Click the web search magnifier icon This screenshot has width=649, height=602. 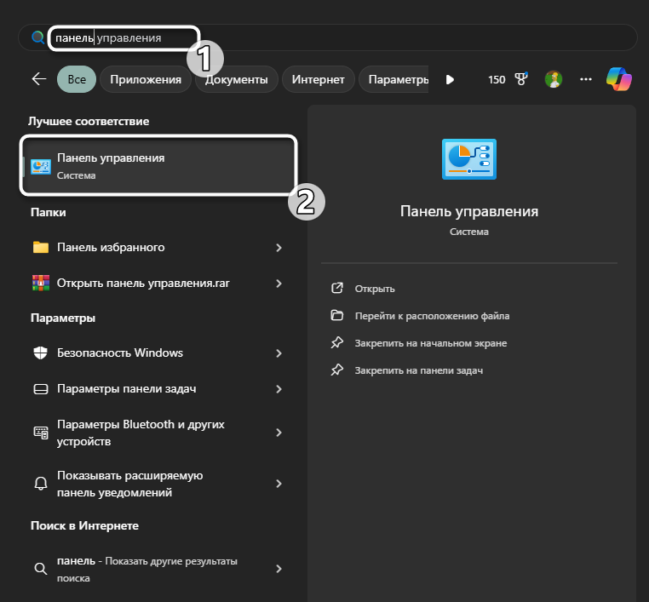[41, 569]
